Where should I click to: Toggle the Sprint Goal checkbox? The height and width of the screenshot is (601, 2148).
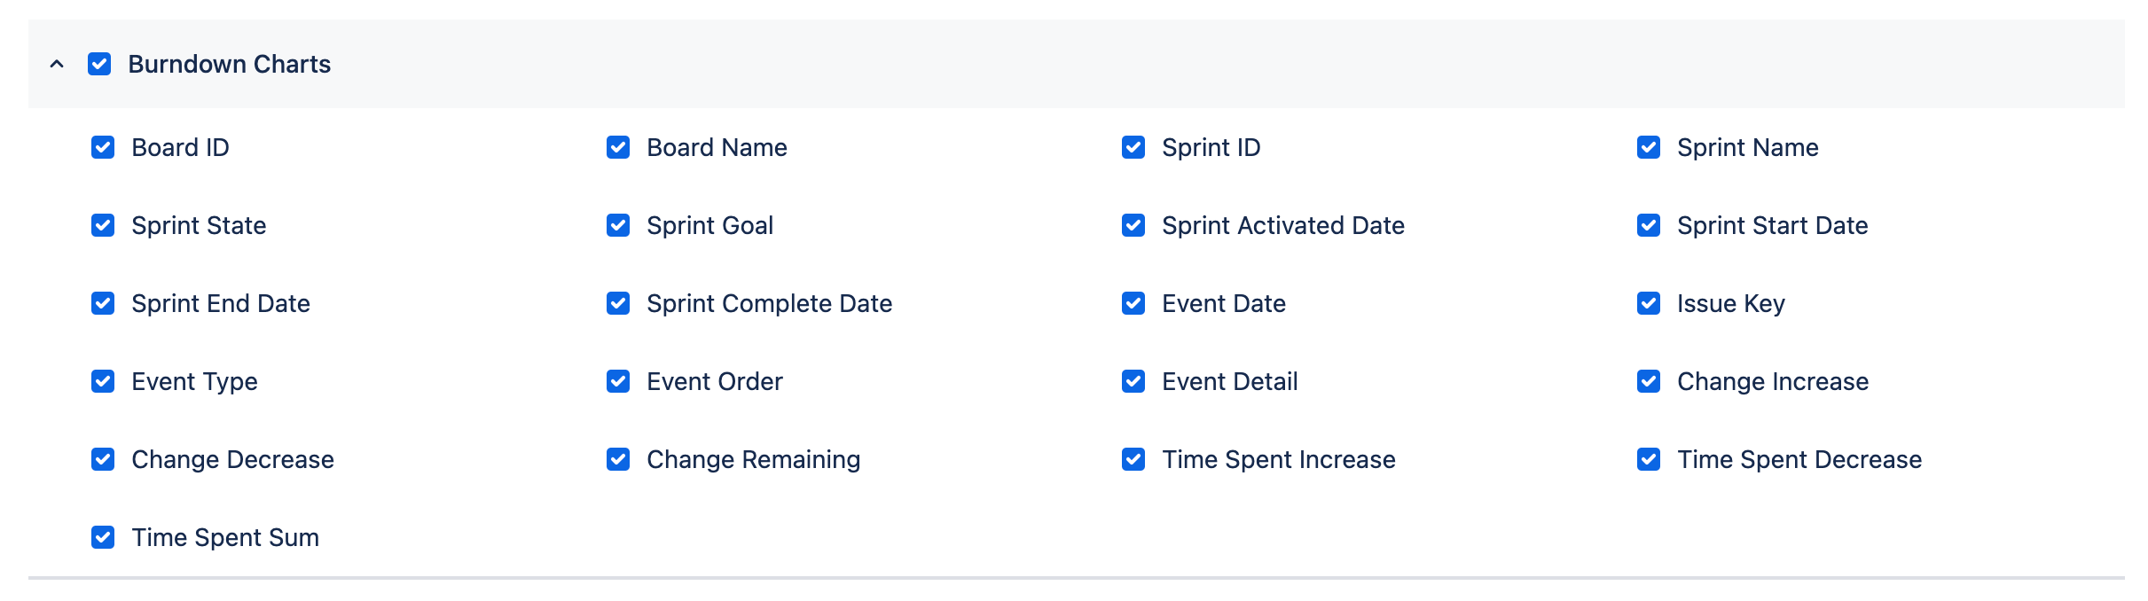(618, 225)
